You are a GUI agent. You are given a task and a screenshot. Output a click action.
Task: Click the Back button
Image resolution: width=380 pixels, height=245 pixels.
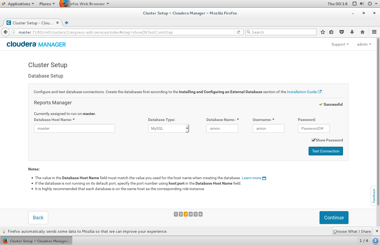tap(38, 218)
